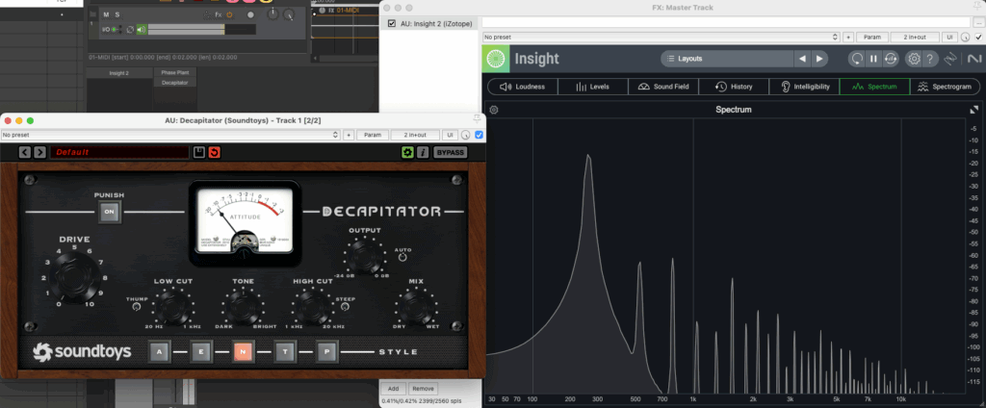
Task: Expand the Spectrum panel to full view
Action: [973, 110]
